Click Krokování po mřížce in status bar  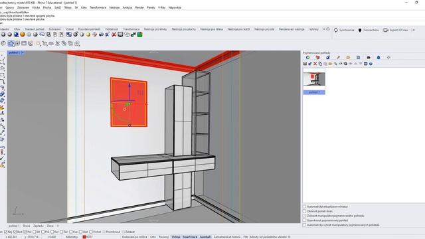(x=135, y=237)
